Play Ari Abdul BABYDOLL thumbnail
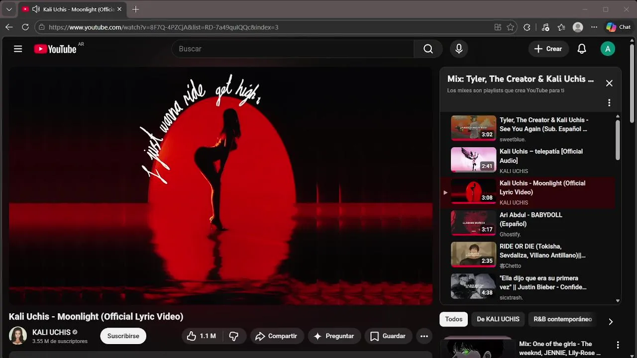Image resolution: width=637 pixels, height=358 pixels. 473,223
